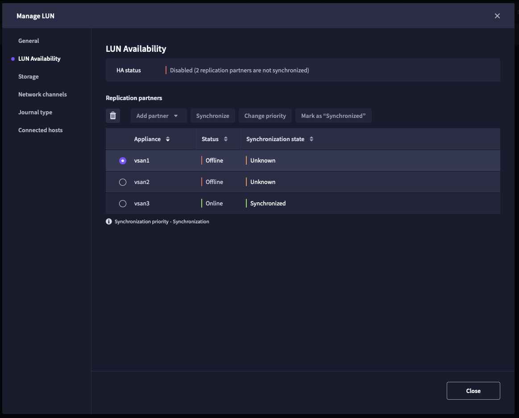Screen dimensions: 519x418
Task: Click Synchronized state for vsan3
Action: pos(268,203)
